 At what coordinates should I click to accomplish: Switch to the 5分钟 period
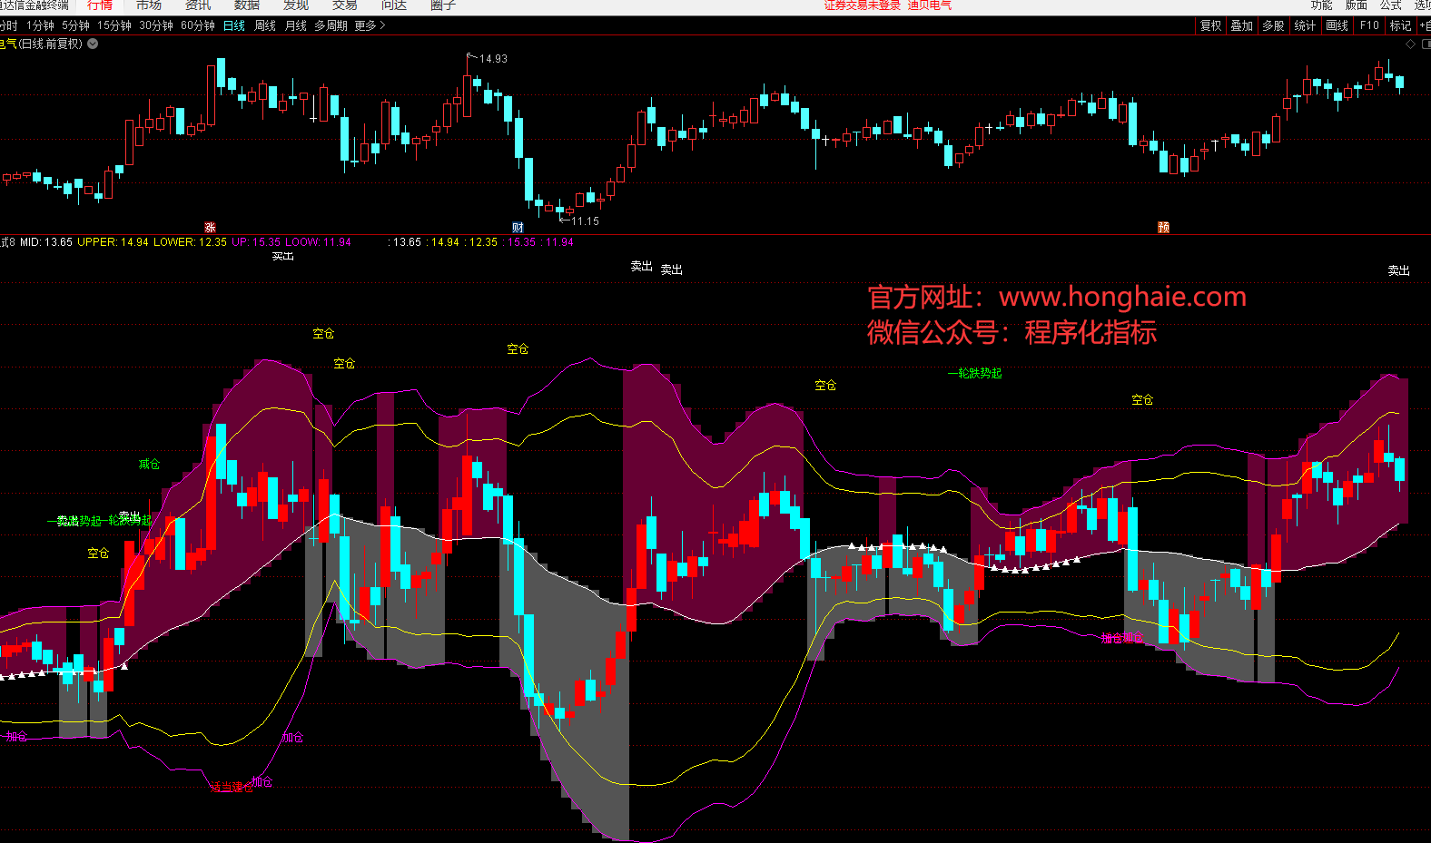pos(75,25)
